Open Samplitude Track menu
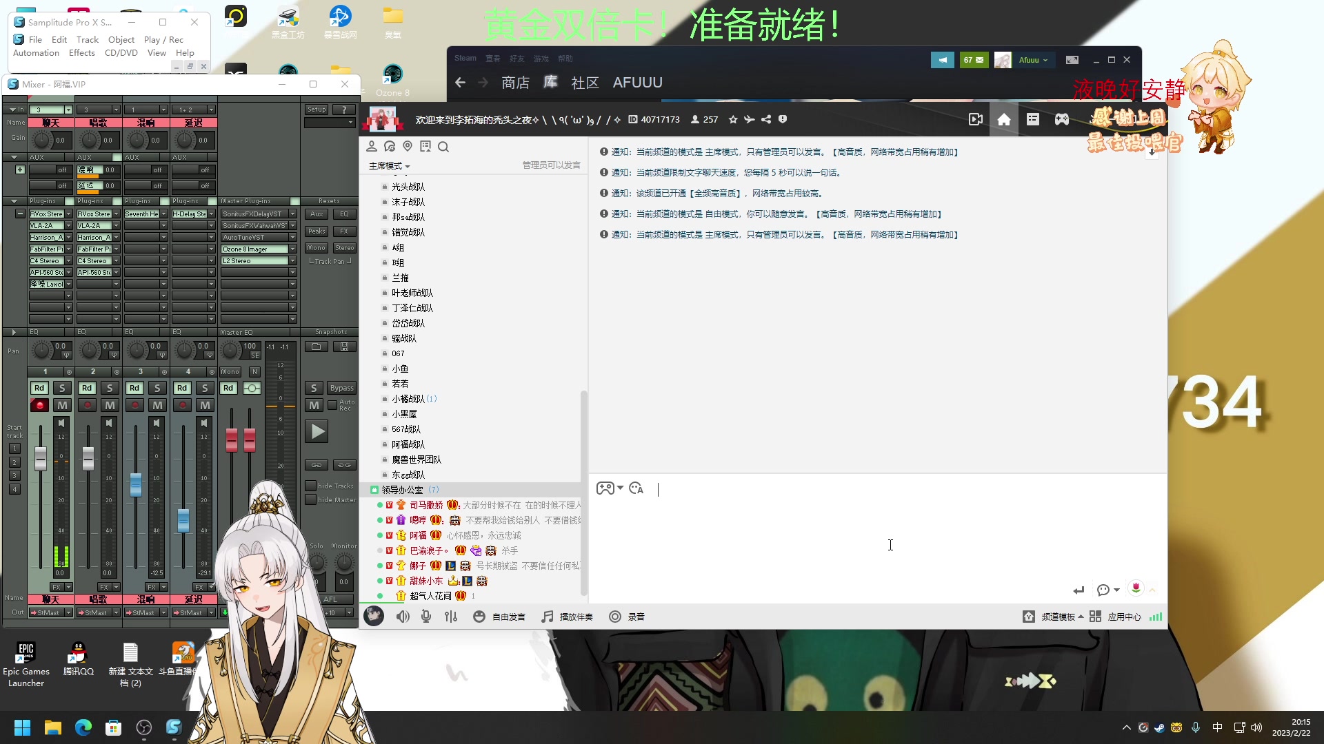 pyautogui.click(x=88, y=39)
